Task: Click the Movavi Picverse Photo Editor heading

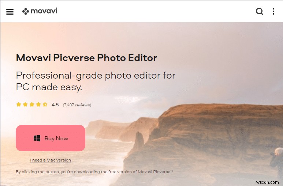Action: 86,58
